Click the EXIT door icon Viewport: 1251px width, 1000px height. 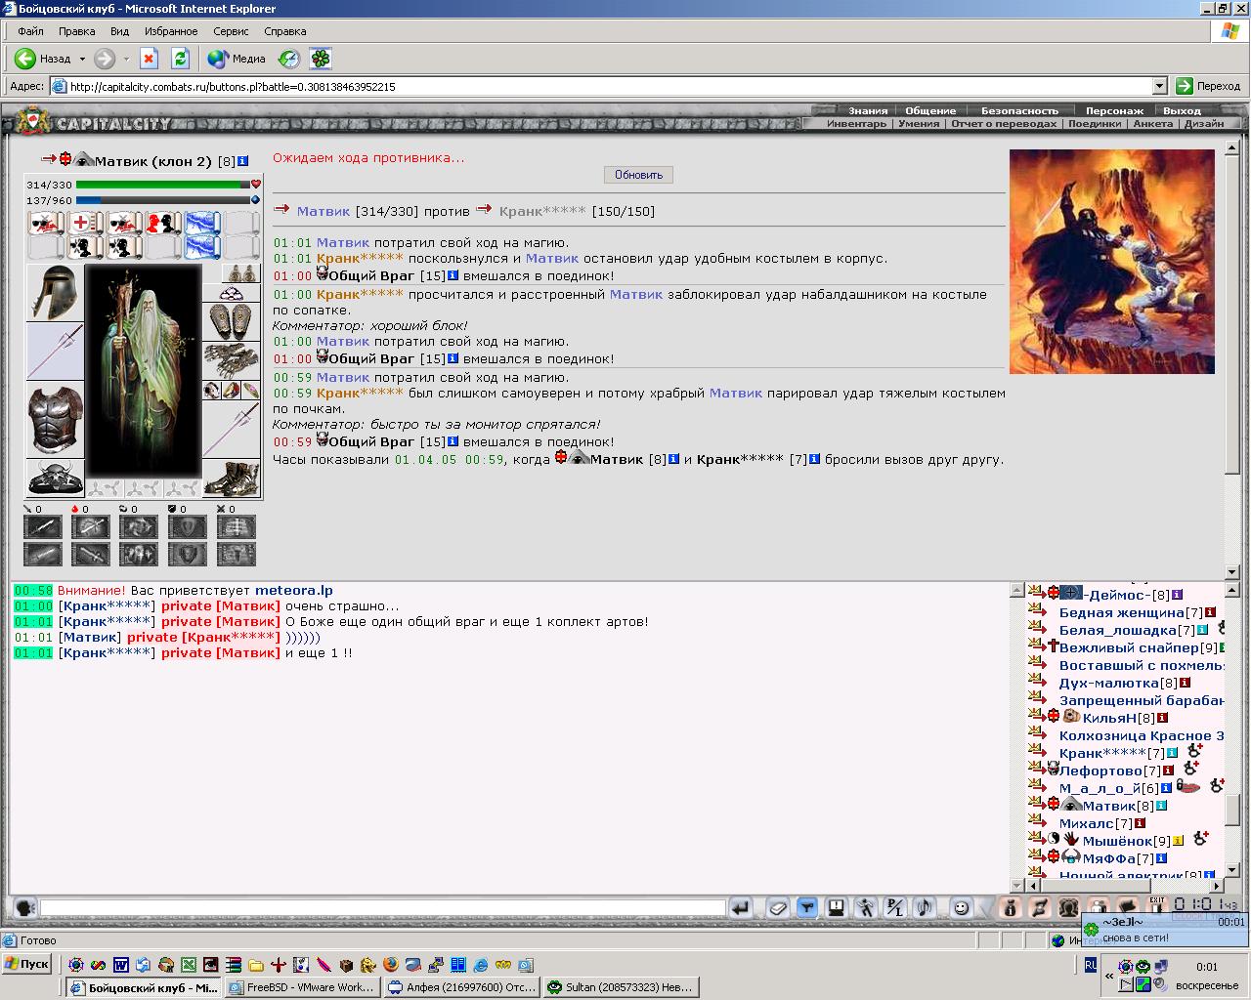click(1157, 906)
